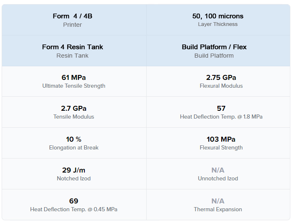The width and height of the screenshot is (292, 224).
Task: Click the N/A above Unnotched Izod
Action: point(218,170)
